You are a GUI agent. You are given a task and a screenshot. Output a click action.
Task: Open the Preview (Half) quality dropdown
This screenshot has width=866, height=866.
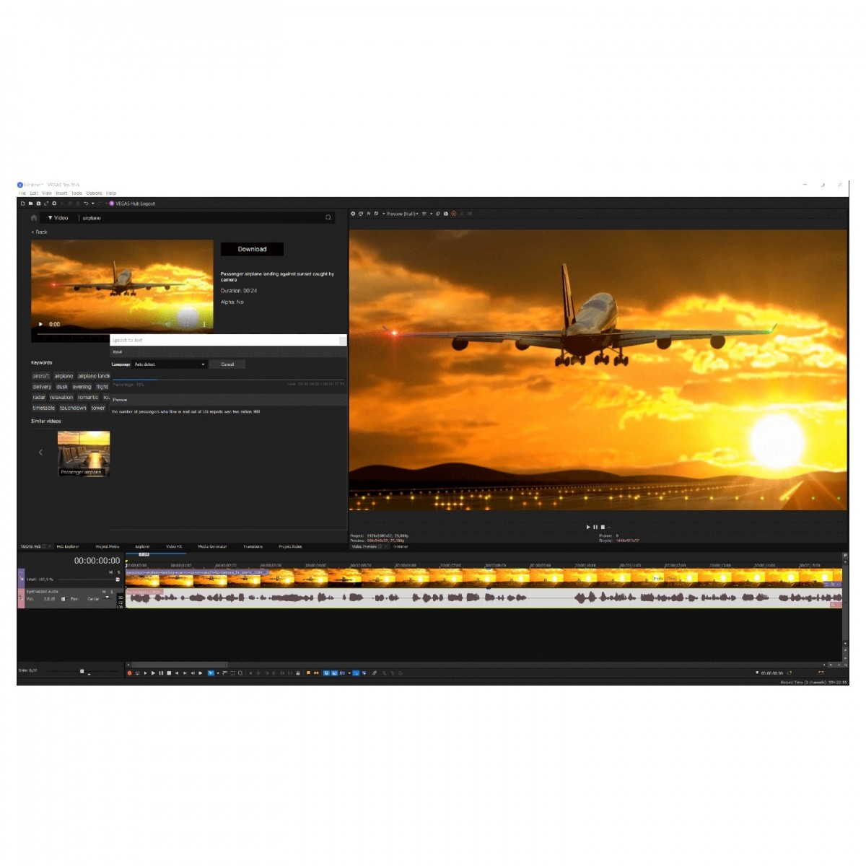(x=402, y=214)
